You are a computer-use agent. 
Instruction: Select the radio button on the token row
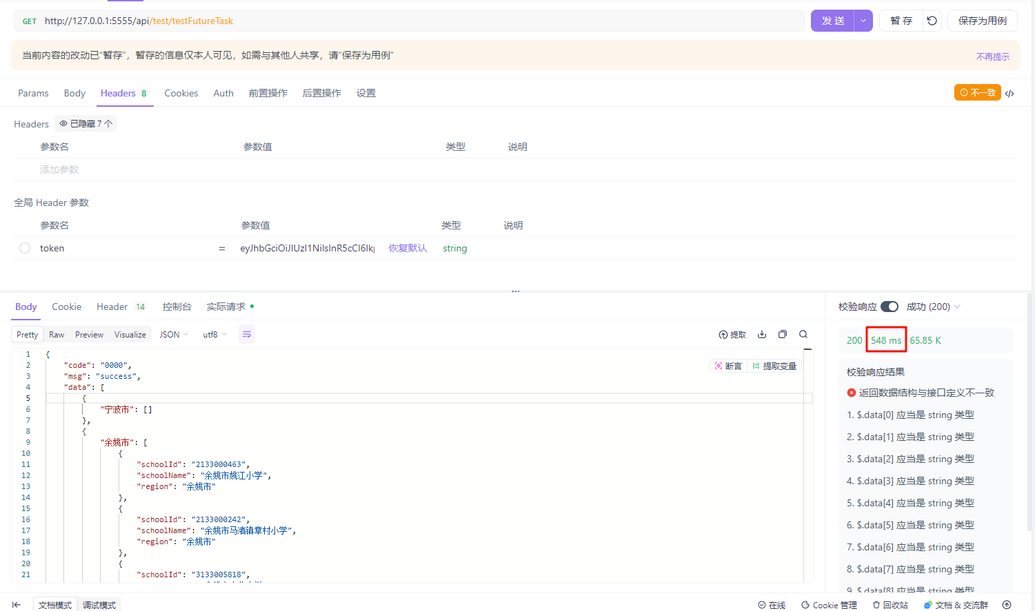click(25, 248)
